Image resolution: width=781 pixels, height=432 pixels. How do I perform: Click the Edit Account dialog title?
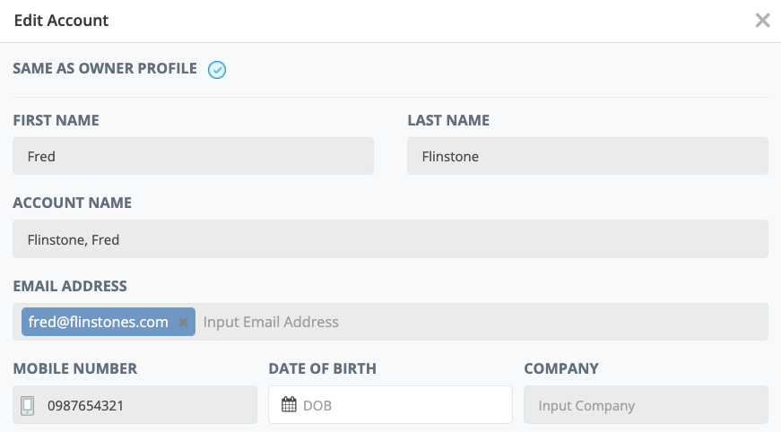[x=61, y=21]
